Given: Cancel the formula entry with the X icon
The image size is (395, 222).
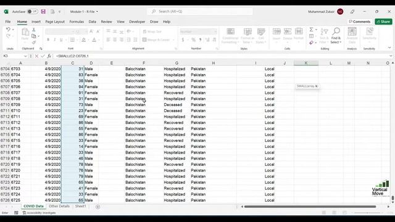Looking at the screenshot, I should (x=36, y=56).
